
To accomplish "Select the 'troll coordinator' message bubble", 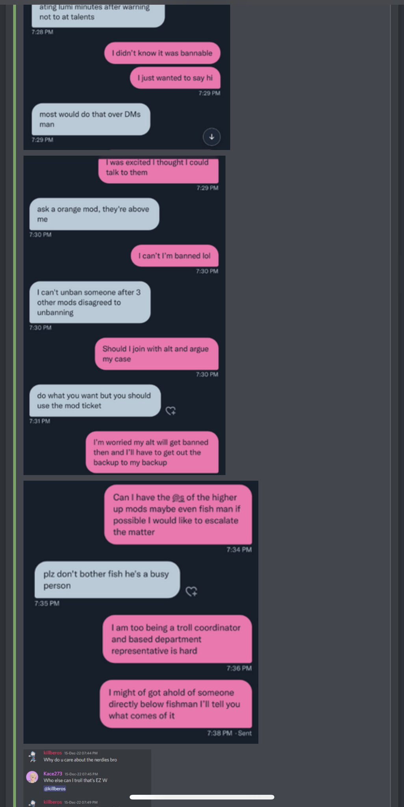I will coord(177,639).
